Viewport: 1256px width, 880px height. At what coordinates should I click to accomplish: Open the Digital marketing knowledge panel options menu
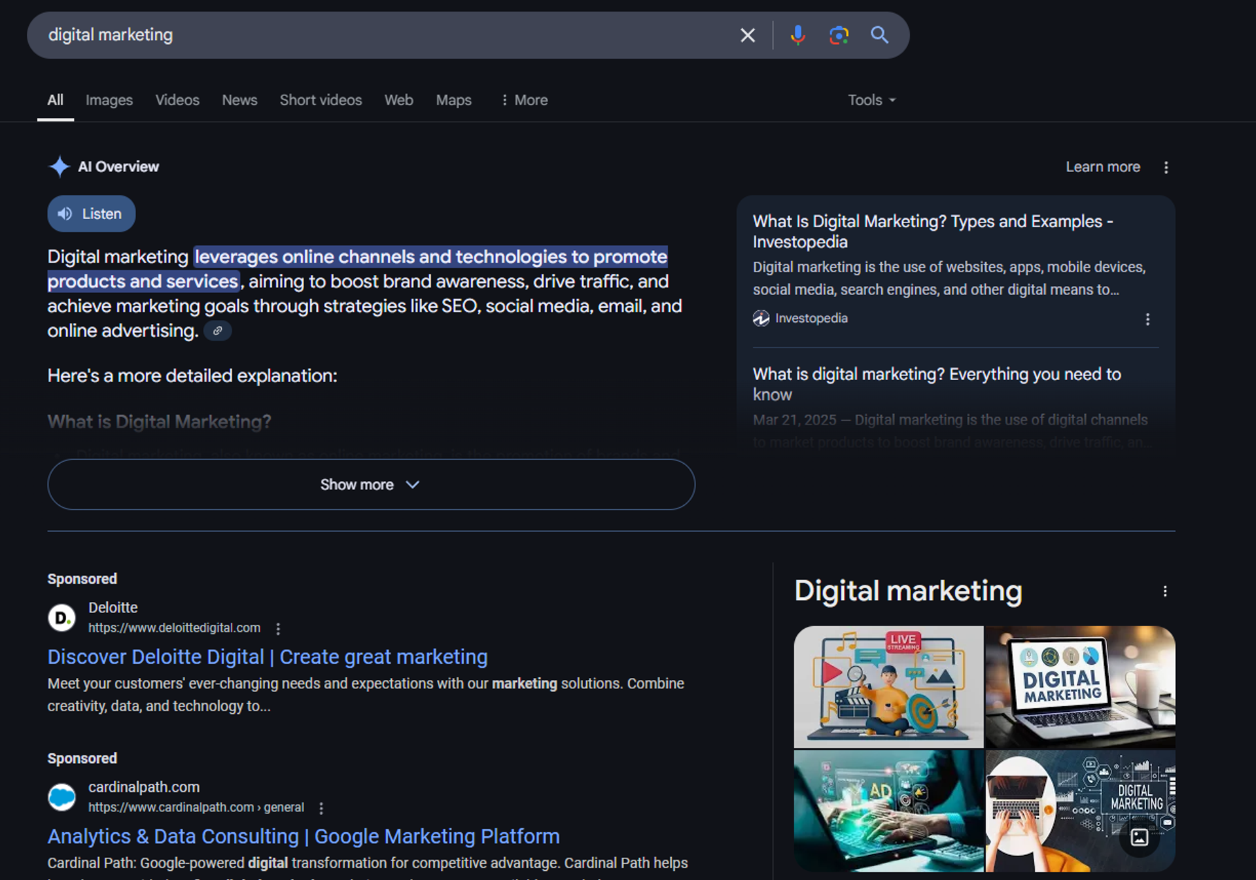[x=1165, y=591]
